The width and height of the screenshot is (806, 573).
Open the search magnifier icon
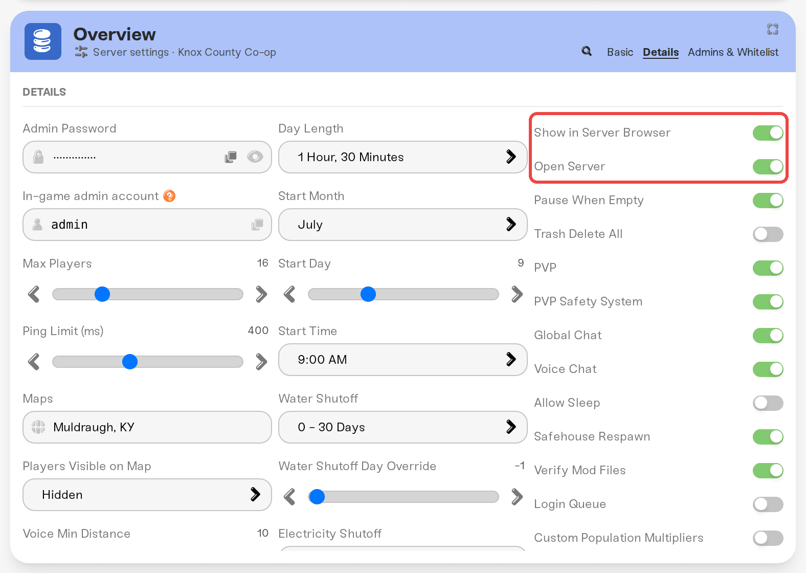tap(587, 51)
